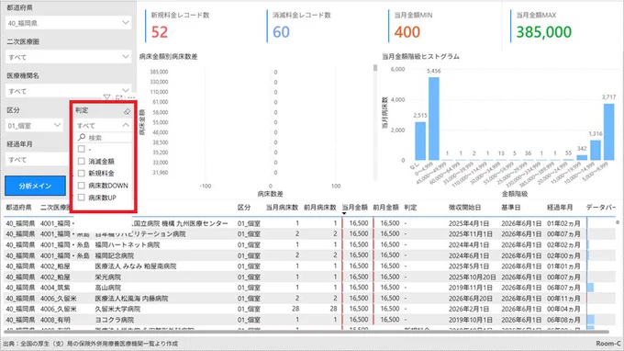Select the 医療法人 みなみ 粕屋南病院 cell
Viewport: 624px width, 351px height.
(x=136, y=266)
